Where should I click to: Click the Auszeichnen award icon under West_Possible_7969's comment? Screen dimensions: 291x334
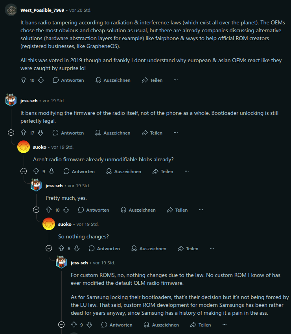(x=98, y=80)
